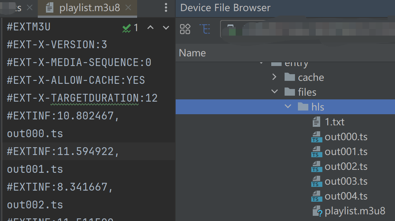
Task: Click the grid layout icon in Device File Browser
Action: (x=185, y=29)
